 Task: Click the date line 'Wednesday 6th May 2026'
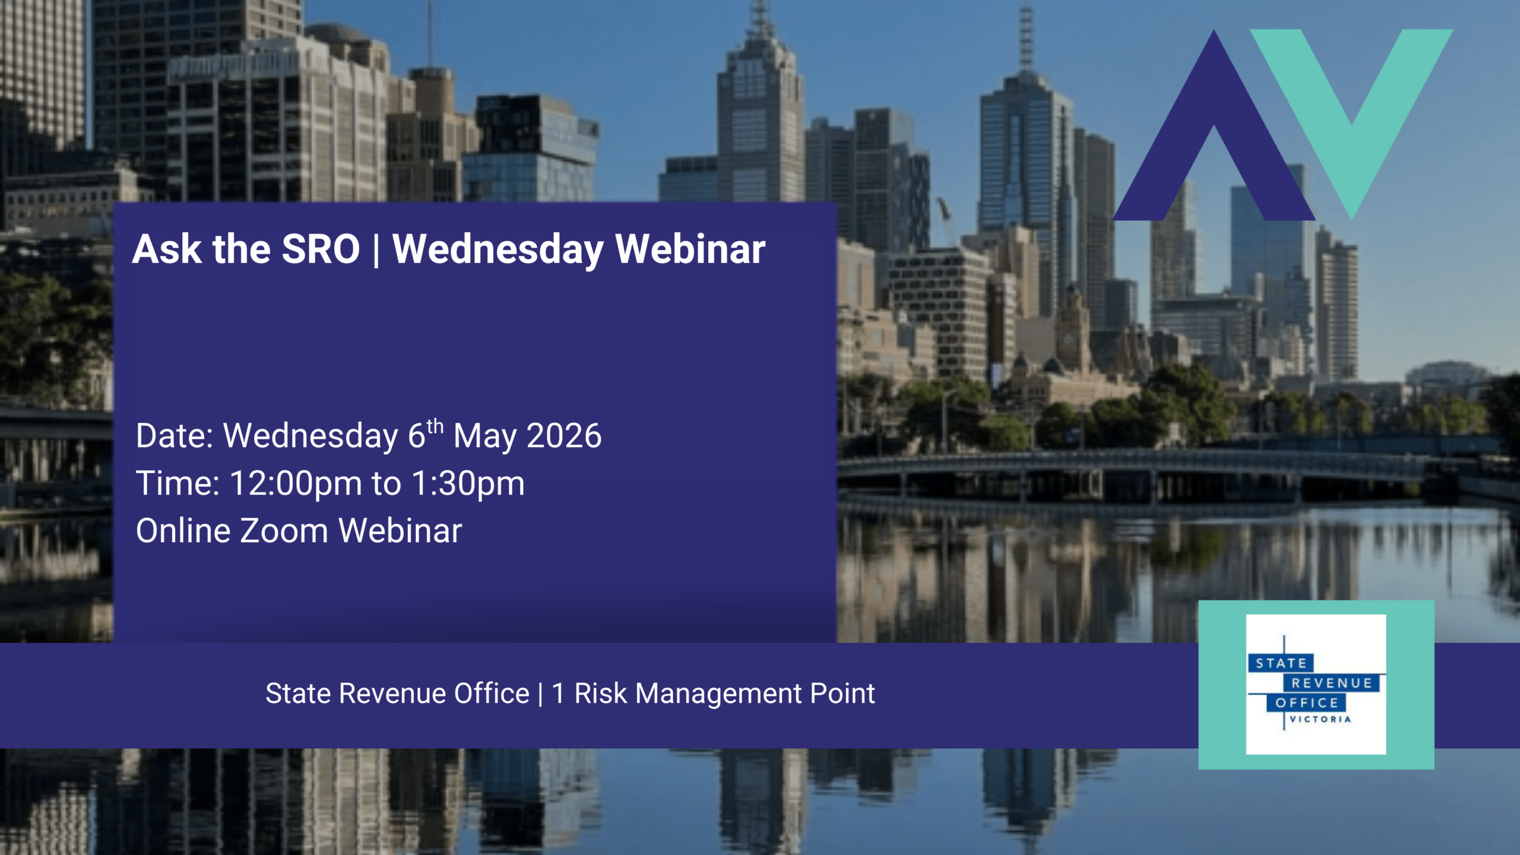(412, 436)
